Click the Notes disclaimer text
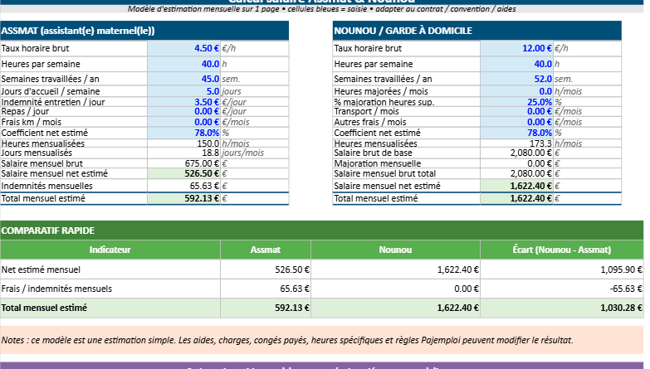Screen dimensions: 650x369 click(x=287, y=340)
